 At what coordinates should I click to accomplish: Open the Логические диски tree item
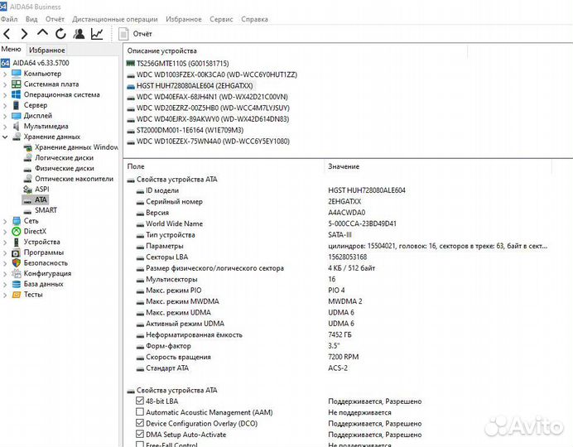coord(64,158)
